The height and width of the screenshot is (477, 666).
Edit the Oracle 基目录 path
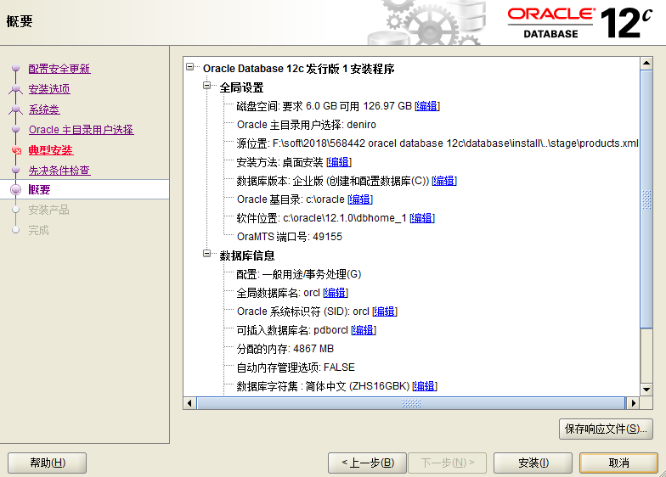tap(360, 199)
